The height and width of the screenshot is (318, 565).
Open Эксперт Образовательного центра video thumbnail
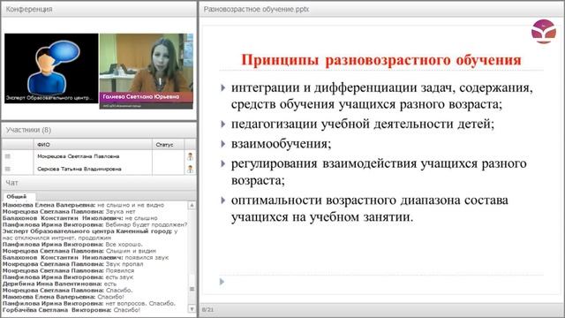coord(51,69)
